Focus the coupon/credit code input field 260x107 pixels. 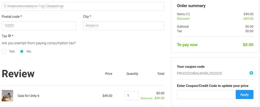tap(206, 94)
